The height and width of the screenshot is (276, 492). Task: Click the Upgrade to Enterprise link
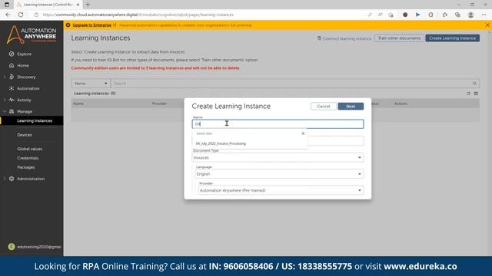92,25
